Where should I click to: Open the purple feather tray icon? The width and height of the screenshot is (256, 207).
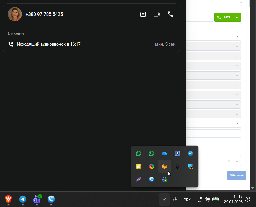pyautogui.click(x=139, y=179)
